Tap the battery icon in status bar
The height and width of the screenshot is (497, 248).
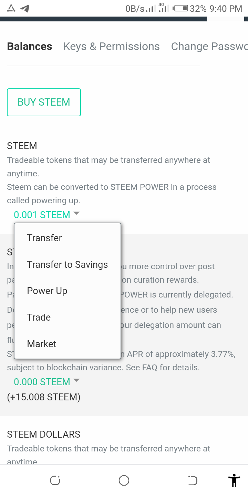pyautogui.click(x=181, y=9)
